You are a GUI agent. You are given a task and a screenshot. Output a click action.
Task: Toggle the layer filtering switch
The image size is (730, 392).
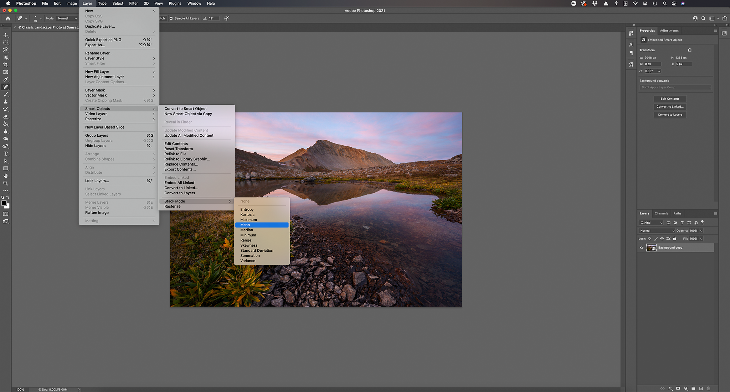[x=702, y=222]
